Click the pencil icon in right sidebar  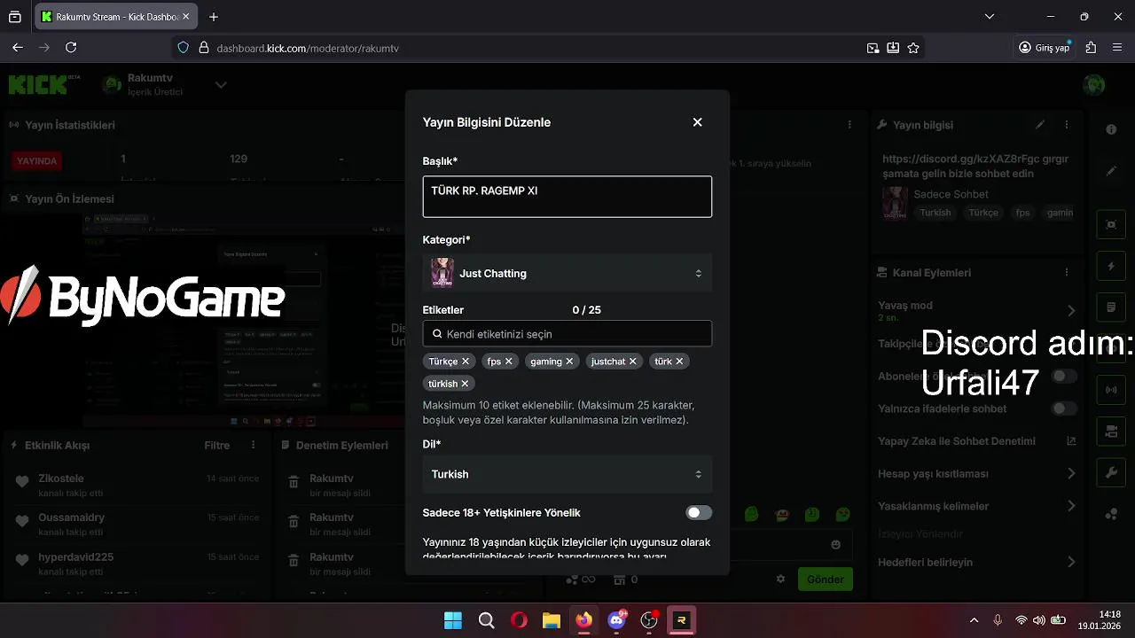[1111, 170]
